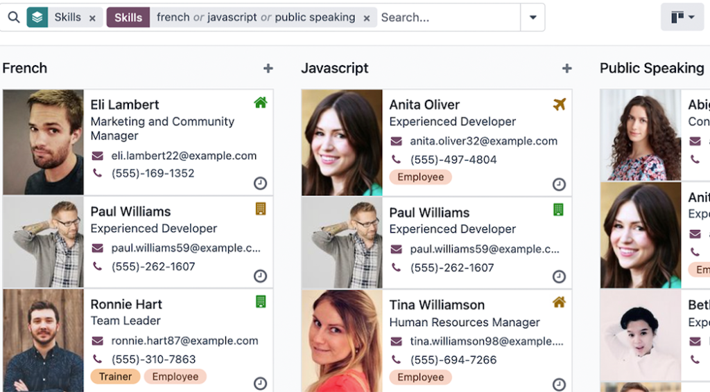710x392 pixels.
Task: Open Eli Lambert's profile photo
Action: [x=43, y=142]
